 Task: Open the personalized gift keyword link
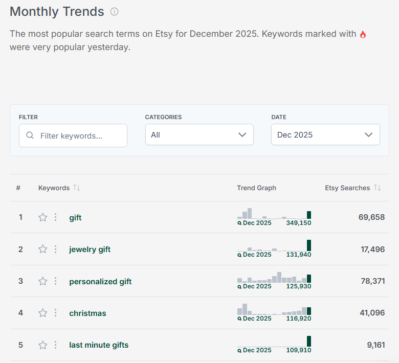point(100,282)
